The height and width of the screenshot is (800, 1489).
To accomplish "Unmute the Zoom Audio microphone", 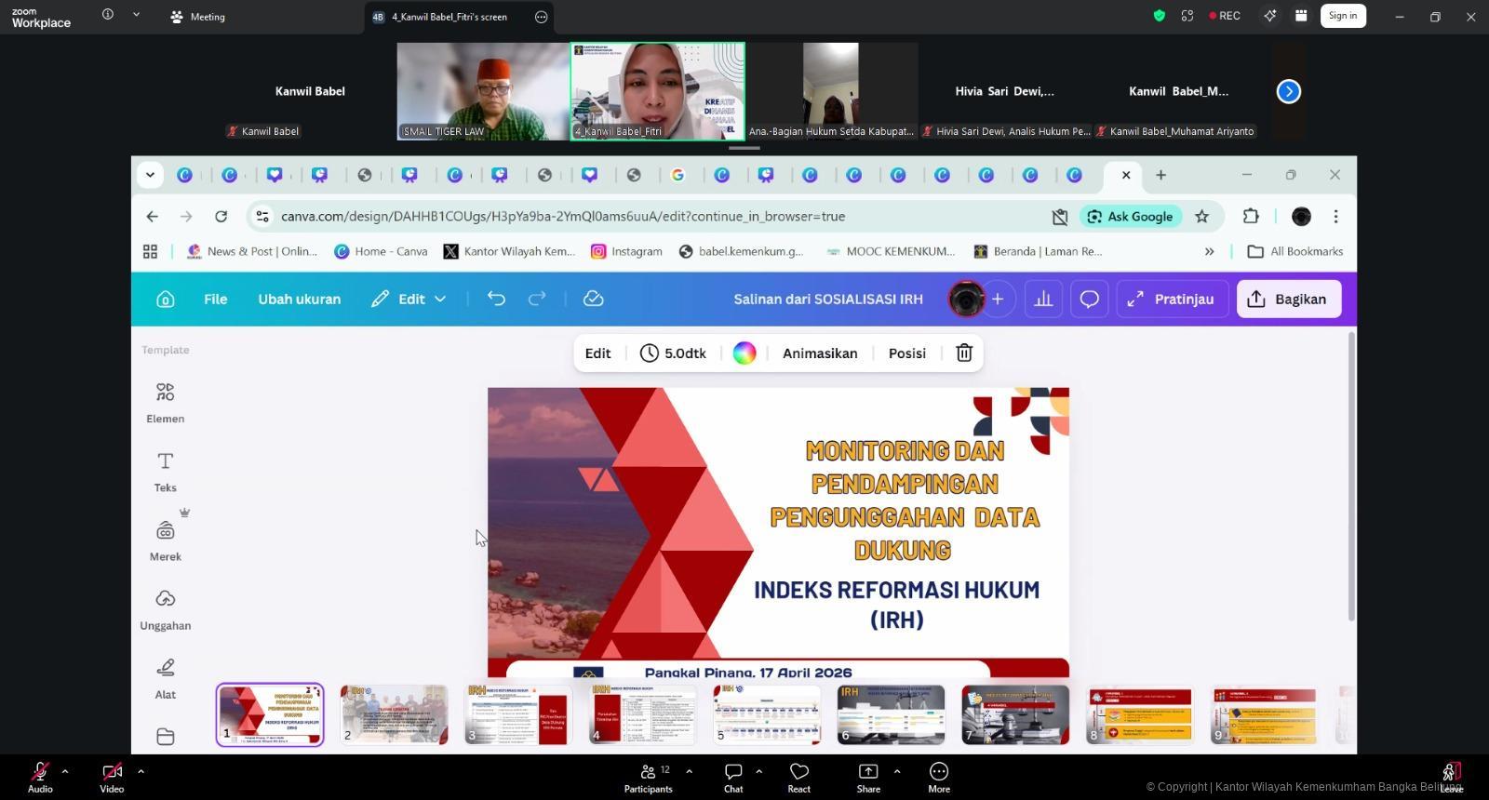I will coord(40,777).
